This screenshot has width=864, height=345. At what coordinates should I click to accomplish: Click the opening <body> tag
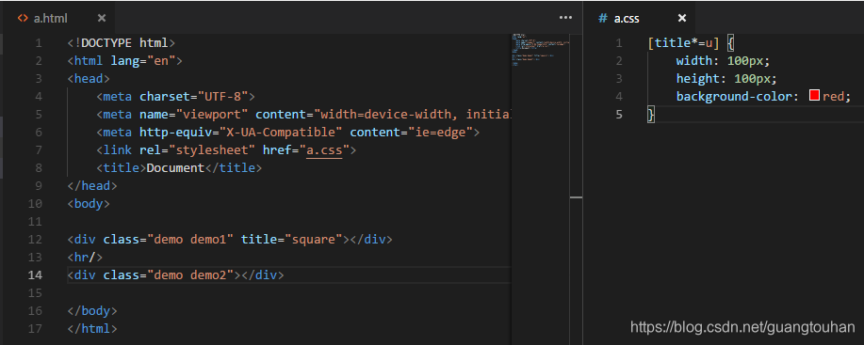89,204
